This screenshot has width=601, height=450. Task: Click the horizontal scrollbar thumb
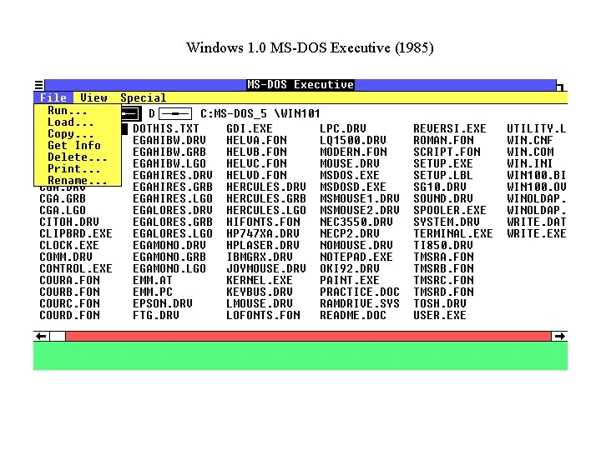pyautogui.click(x=58, y=337)
